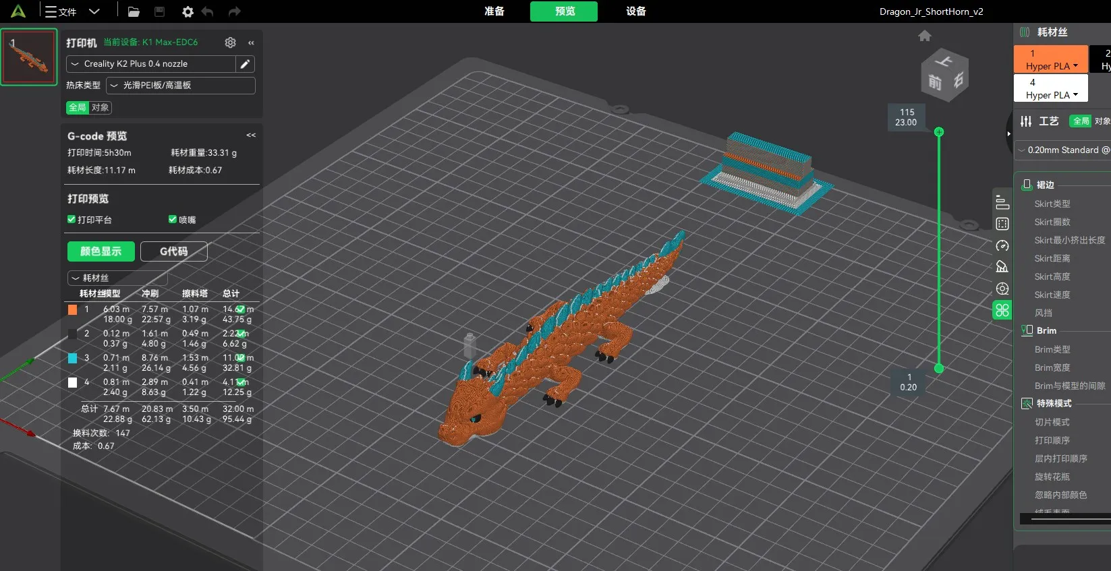The image size is (1111, 571).
Task: Edit the Creality K2 Plus preset pencil
Action: click(x=246, y=64)
